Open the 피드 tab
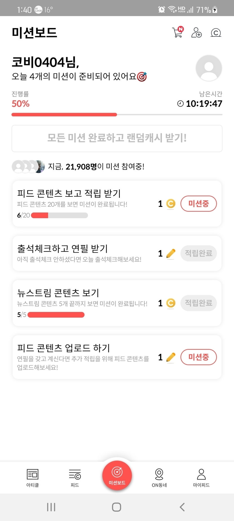This screenshot has height=521, width=234. 75,477
